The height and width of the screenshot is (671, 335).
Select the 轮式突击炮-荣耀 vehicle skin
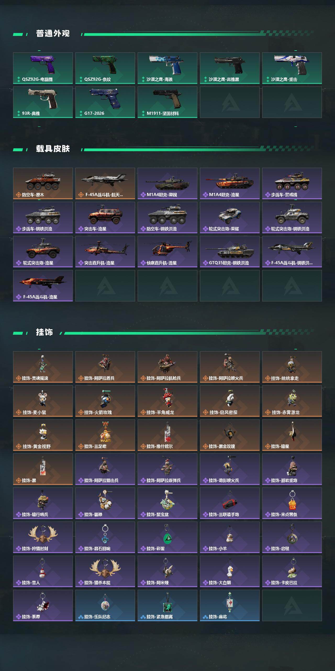[x=230, y=218]
